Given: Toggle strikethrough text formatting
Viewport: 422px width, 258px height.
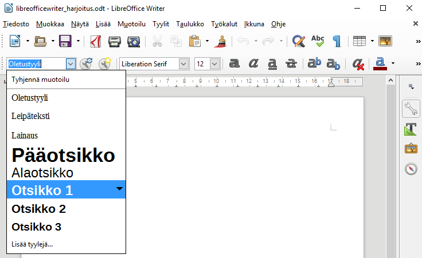Looking at the screenshot, I should pos(292,63).
